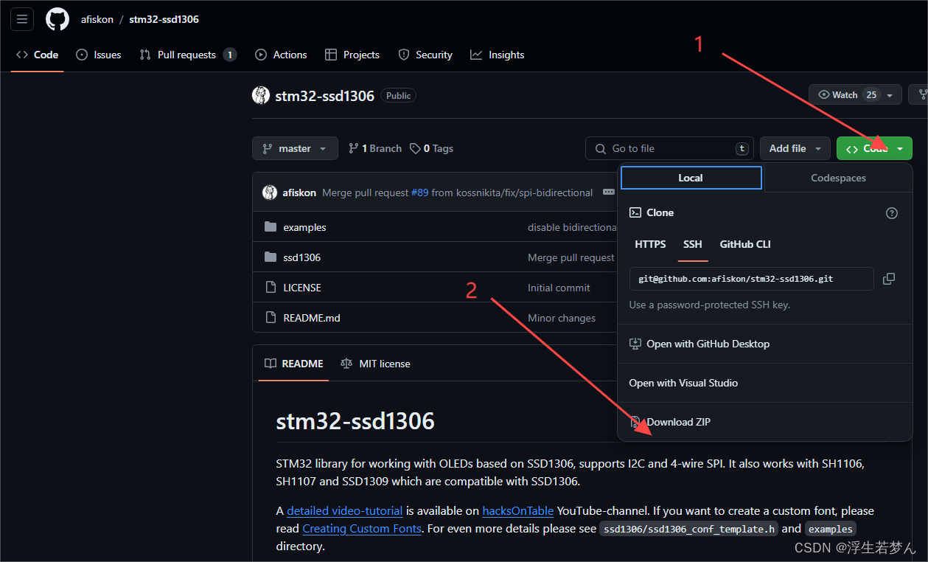This screenshot has height=562, width=928.
Task: Open the examples folder
Action: click(304, 227)
